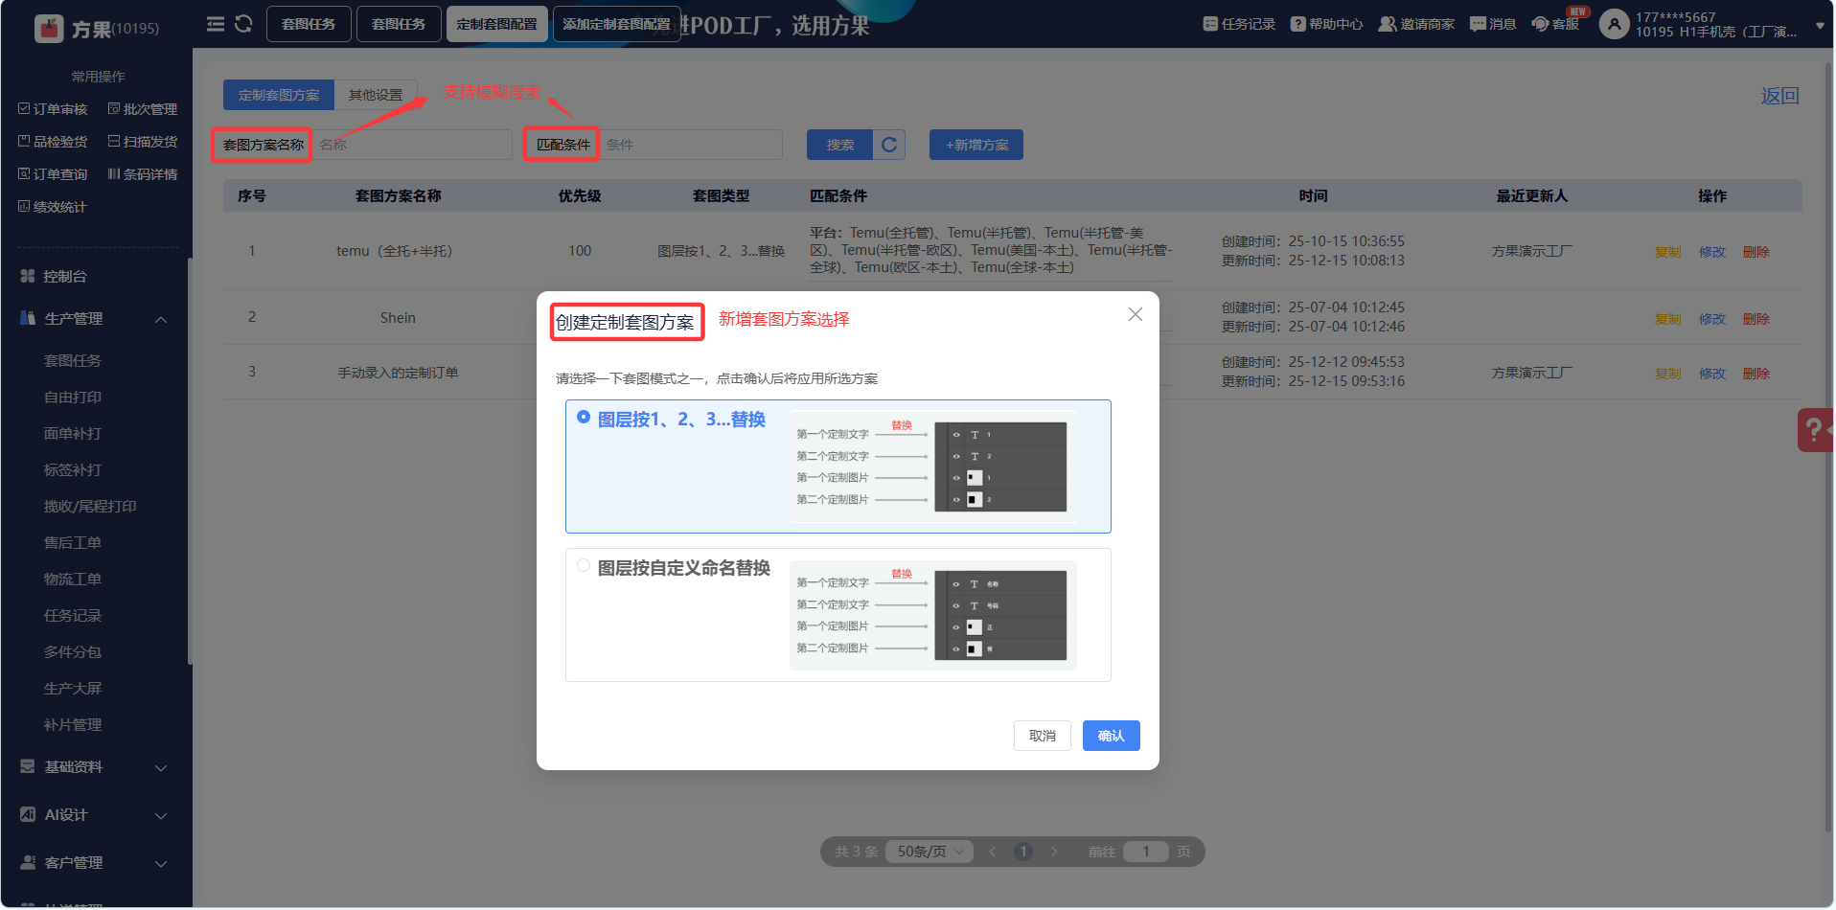The width and height of the screenshot is (1836, 910).
Task: Click the red question mark floating button
Action: coord(1815,430)
